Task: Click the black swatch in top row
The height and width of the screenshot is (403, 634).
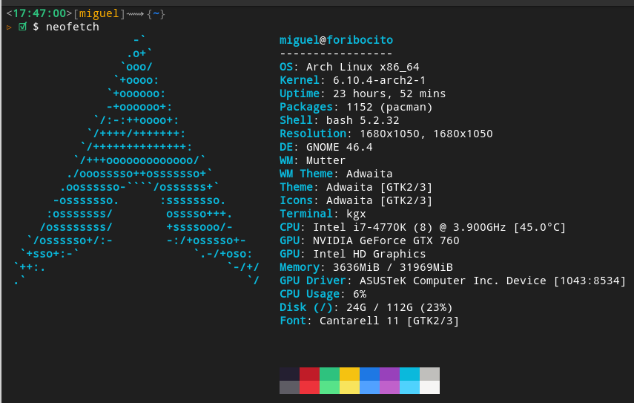Action: click(x=289, y=374)
